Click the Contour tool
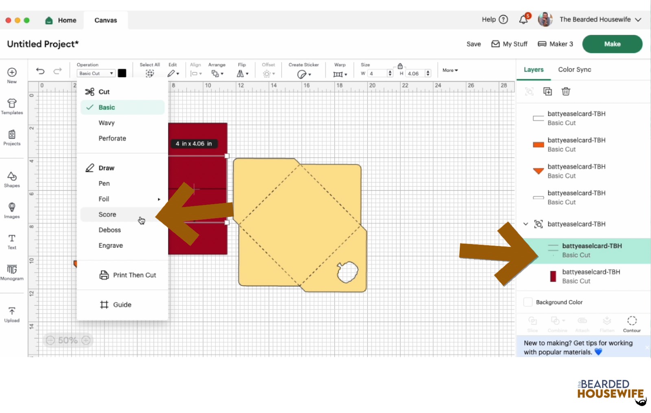 [x=631, y=324]
